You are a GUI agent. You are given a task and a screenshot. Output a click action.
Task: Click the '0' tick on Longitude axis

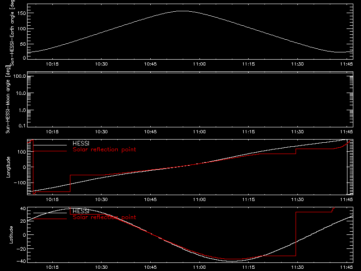(x=24, y=167)
